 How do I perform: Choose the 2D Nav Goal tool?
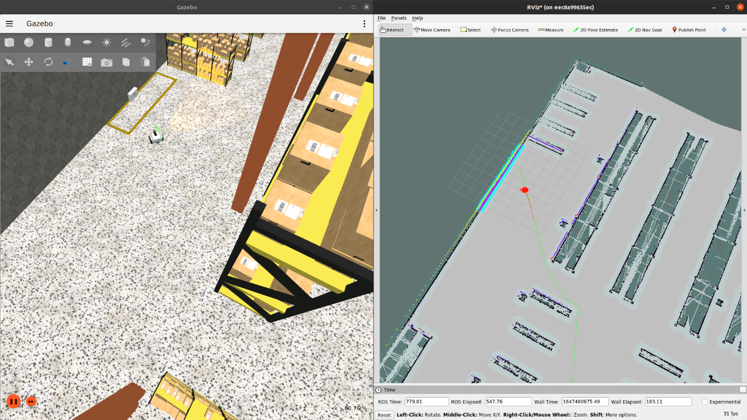(644, 30)
